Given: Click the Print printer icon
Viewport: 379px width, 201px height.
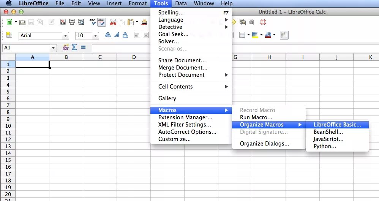Looking at the screenshot, I should point(72,22).
